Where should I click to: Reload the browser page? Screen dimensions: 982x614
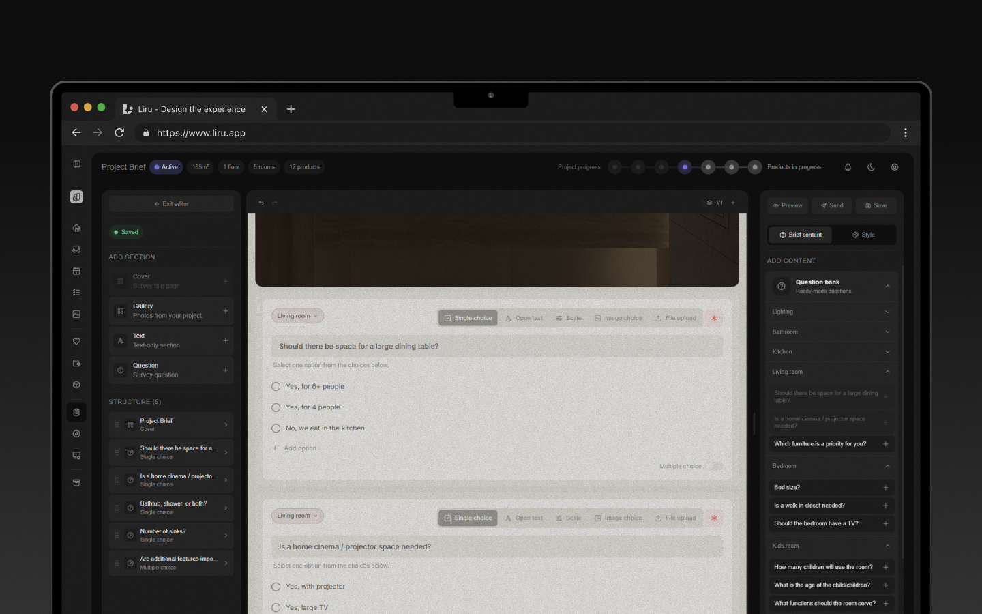tap(119, 133)
